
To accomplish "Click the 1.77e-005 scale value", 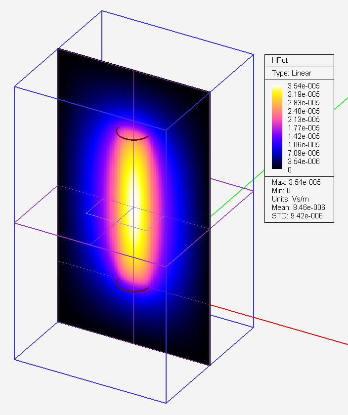I will tap(304, 128).
